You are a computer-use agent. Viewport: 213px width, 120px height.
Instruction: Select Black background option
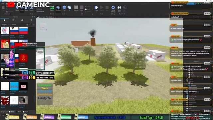[19, 112]
